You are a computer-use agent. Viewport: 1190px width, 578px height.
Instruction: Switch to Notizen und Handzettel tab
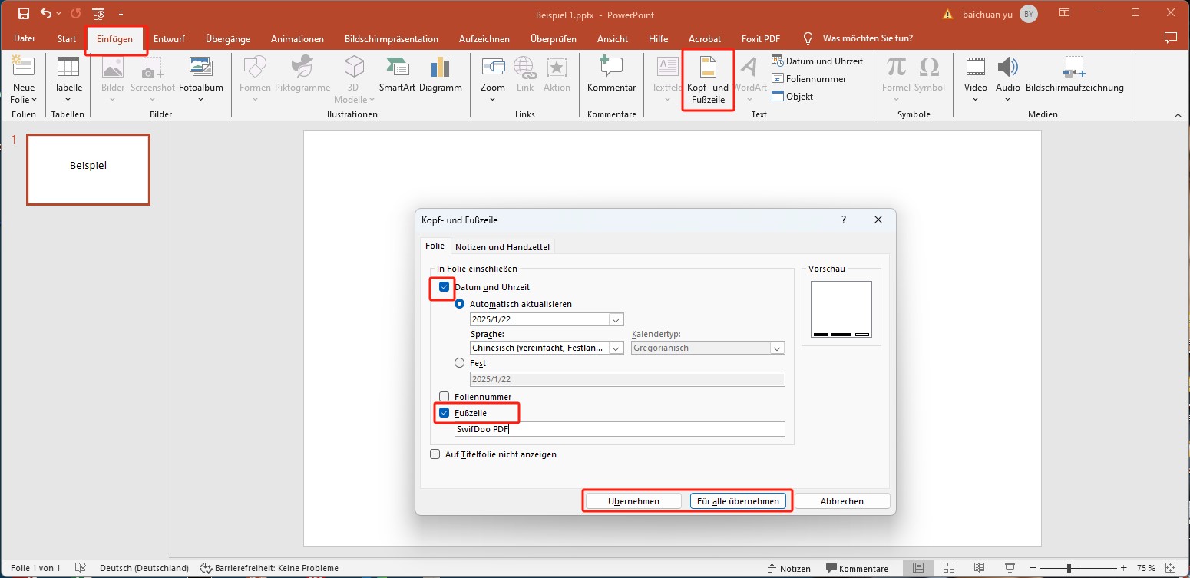(503, 246)
